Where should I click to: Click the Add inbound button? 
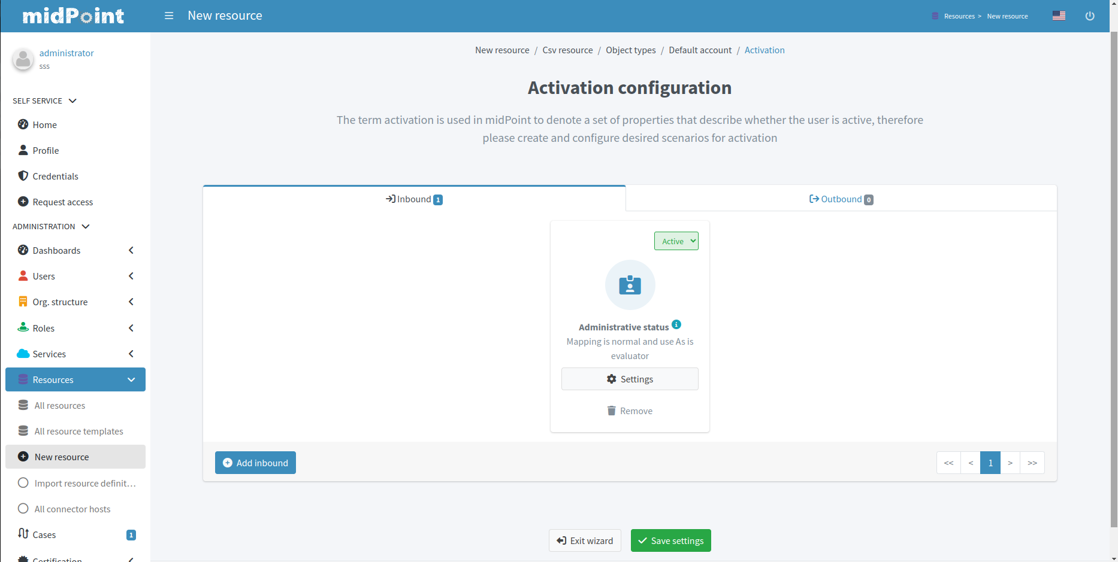coord(255,463)
